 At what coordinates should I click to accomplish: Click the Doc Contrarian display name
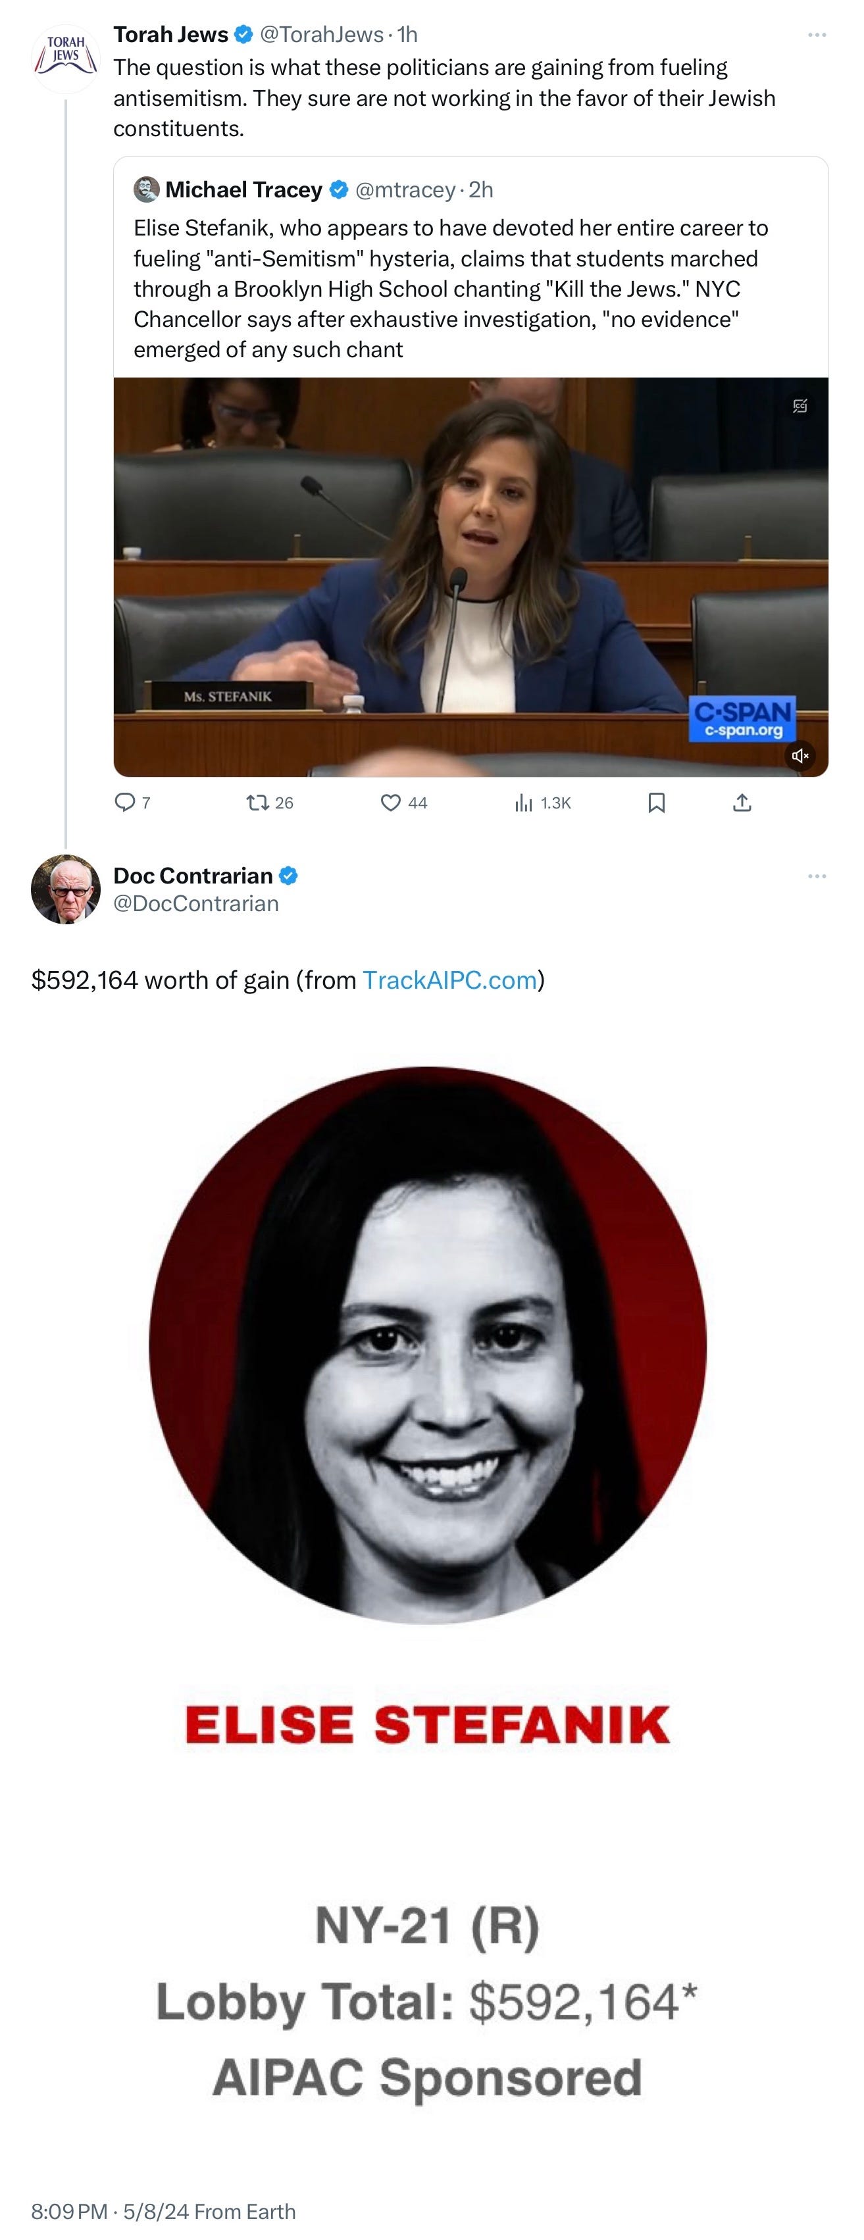click(193, 876)
